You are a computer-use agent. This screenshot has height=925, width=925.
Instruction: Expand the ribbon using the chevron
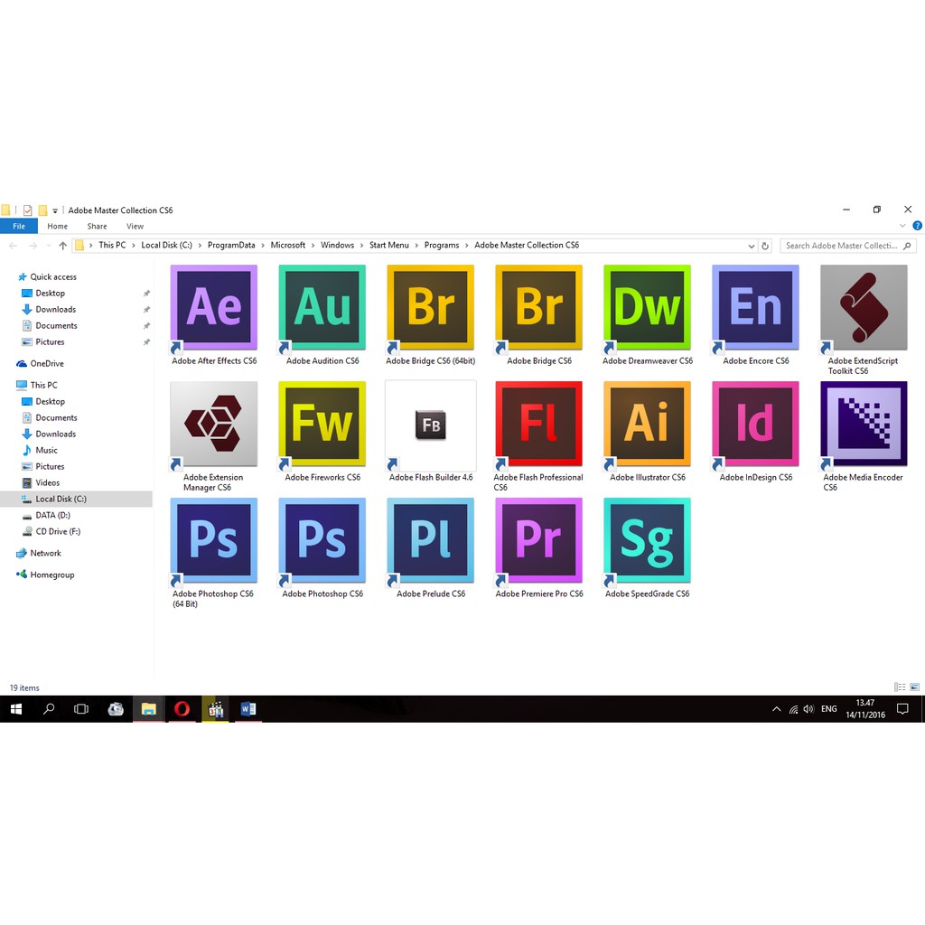(903, 226)
